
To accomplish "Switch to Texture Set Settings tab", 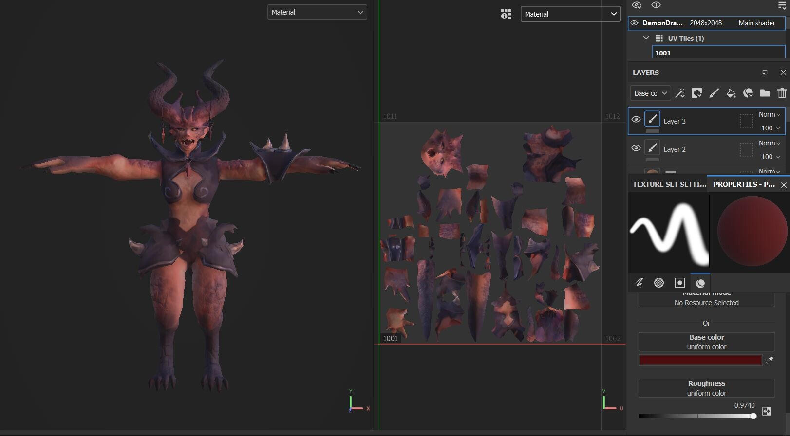I will (669, 184).
